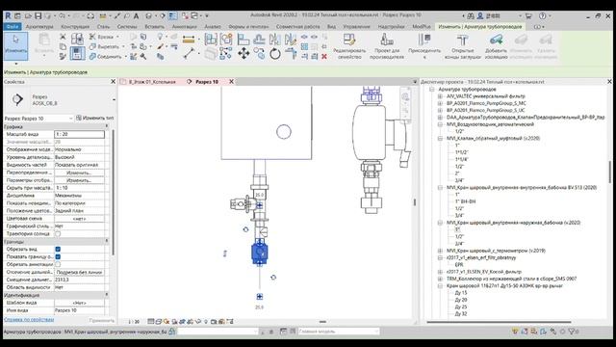This screenshot has width=616, height=347.
Task: Collapse the Арматура трубопроводов tree node
Action: (432, 90)
